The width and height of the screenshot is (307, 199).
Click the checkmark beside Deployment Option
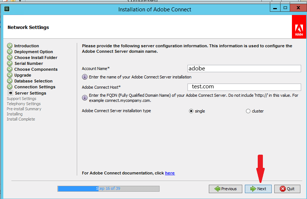point(10,52)
